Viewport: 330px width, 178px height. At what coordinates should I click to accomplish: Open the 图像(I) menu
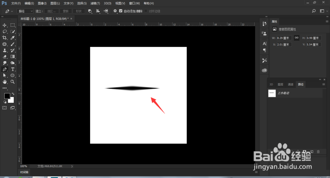pos(42,3)
